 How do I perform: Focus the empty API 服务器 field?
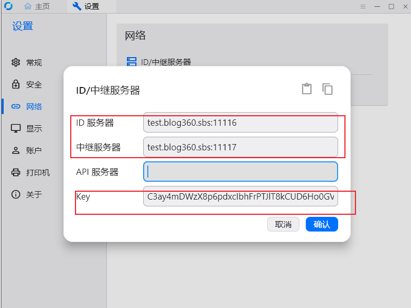pos(240,172)
